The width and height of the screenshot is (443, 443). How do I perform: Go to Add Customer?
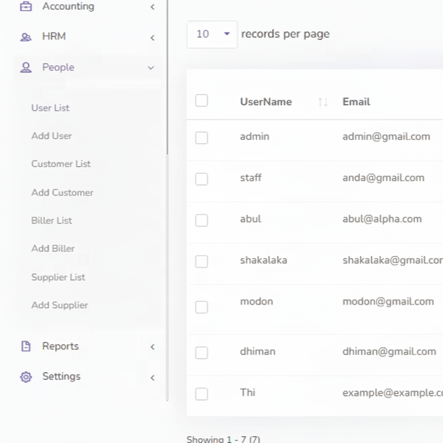click(x=62, y=192)
